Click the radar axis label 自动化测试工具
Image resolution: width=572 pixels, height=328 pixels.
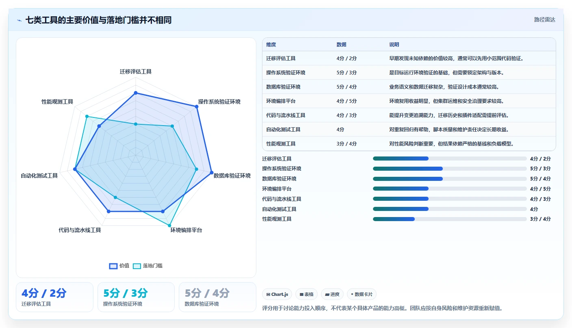39,176
